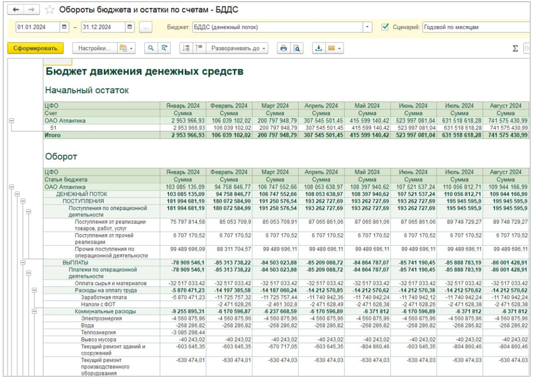The image size is (534, 378).
Task: Open the Бюджет dropdown list
Action: 368,27
